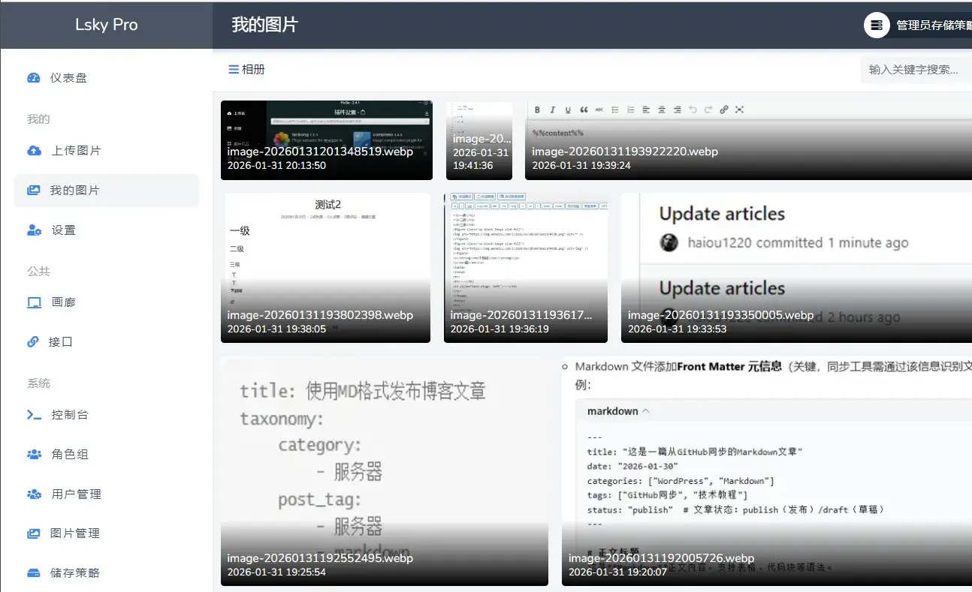
Task: Select the 测试2 thumbnail image-20260131193802398.webp
Action: coord(327,267)
